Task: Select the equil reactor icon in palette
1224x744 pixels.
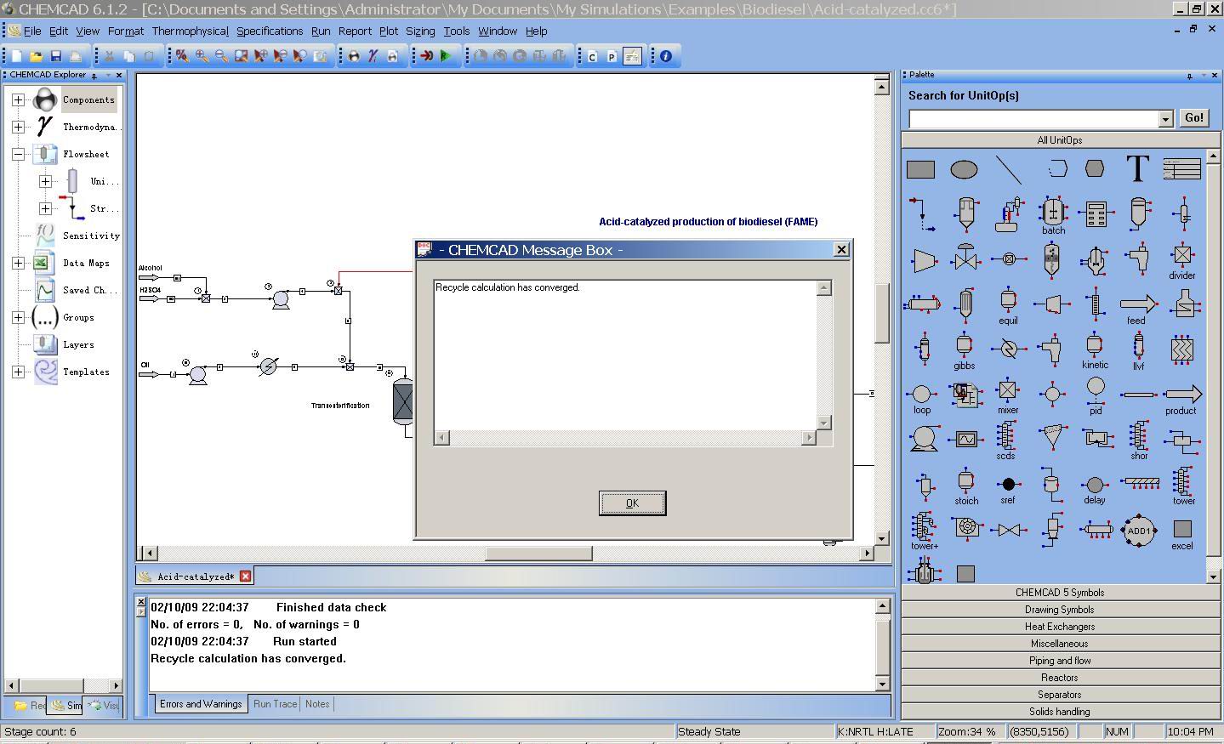Action: tap(1008, 306)
